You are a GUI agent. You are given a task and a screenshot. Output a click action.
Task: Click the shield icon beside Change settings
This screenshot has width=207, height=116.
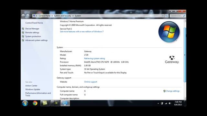[164, 91]
